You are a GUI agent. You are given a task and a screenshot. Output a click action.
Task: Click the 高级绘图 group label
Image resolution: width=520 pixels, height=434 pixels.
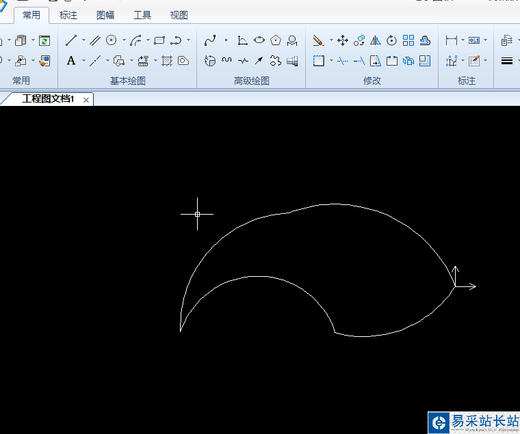point(252,81)
